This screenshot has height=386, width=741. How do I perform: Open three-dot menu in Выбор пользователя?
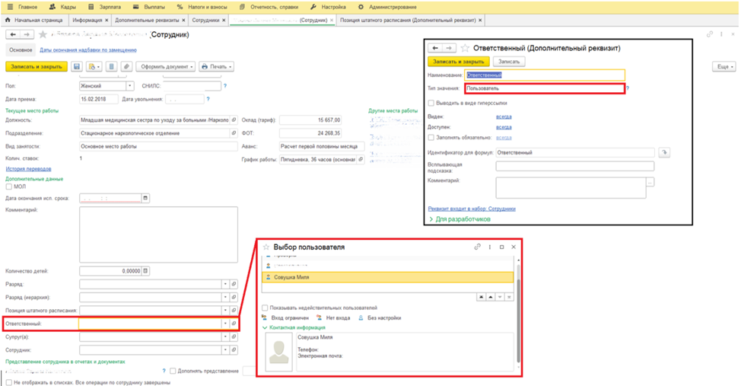pos(490,247)
